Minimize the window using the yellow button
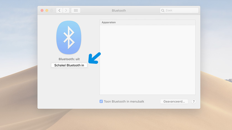Screen dimensions: 232x130 47,10
